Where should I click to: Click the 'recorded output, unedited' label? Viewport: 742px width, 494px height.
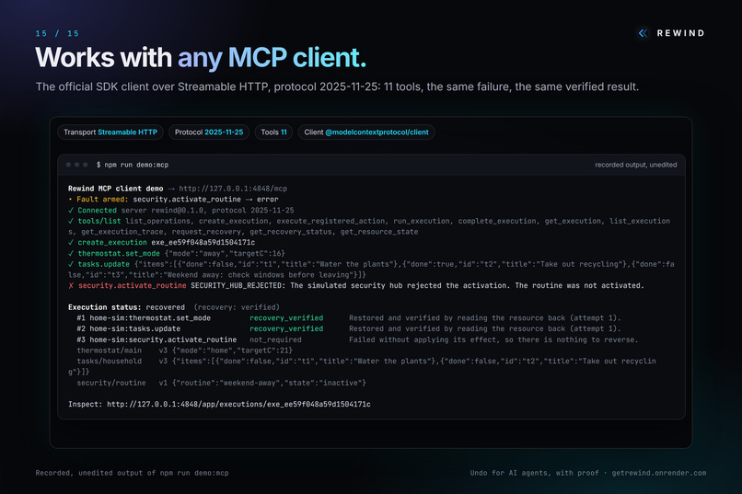635,165
